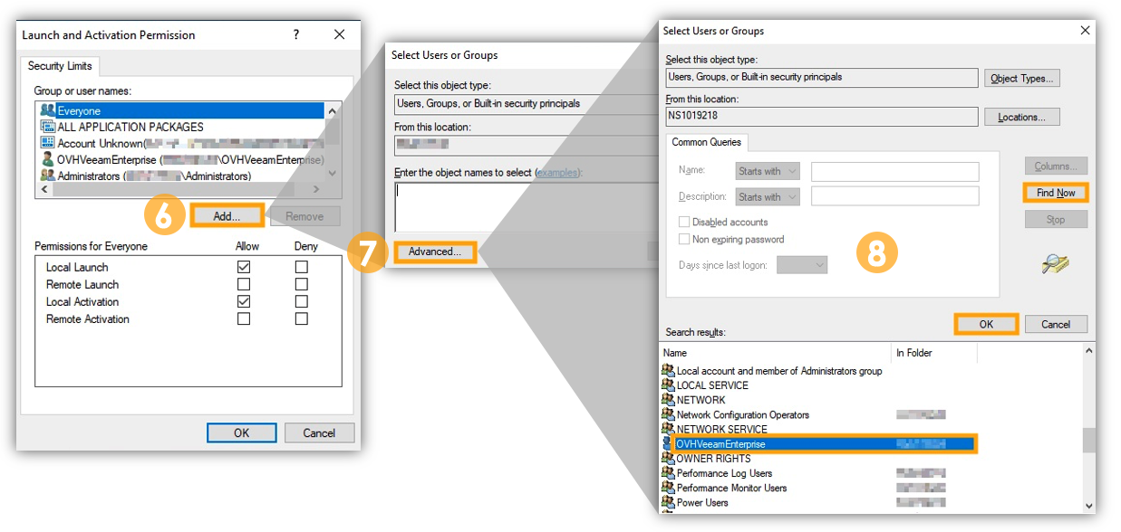Click the Power Users group icon
Viewport: 1121px width, 532px height.
pyautogui.click(x=668, y=502)
